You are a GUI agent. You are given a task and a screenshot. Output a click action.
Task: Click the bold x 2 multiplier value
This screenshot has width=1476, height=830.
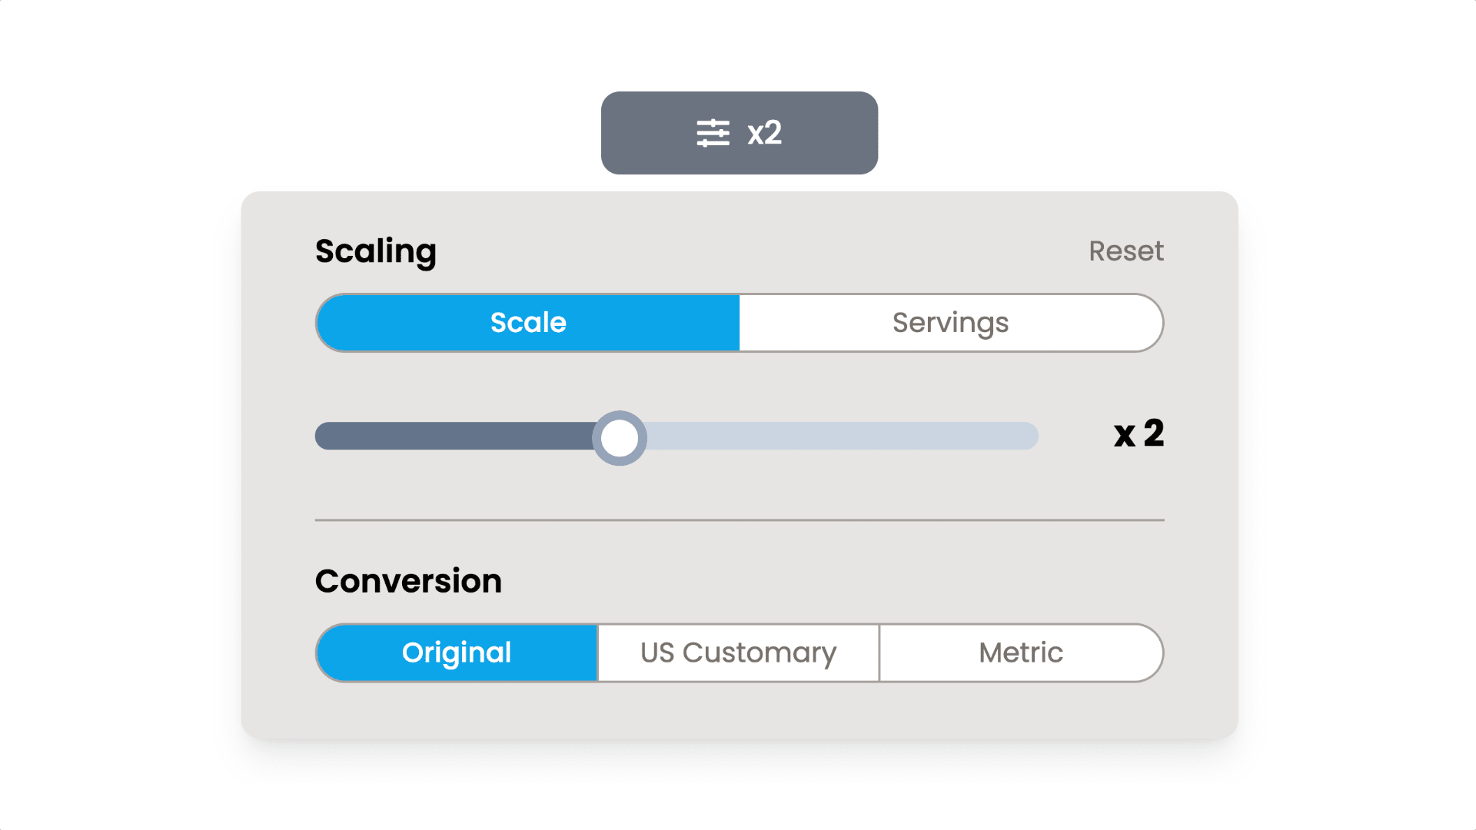point(1139,434)
